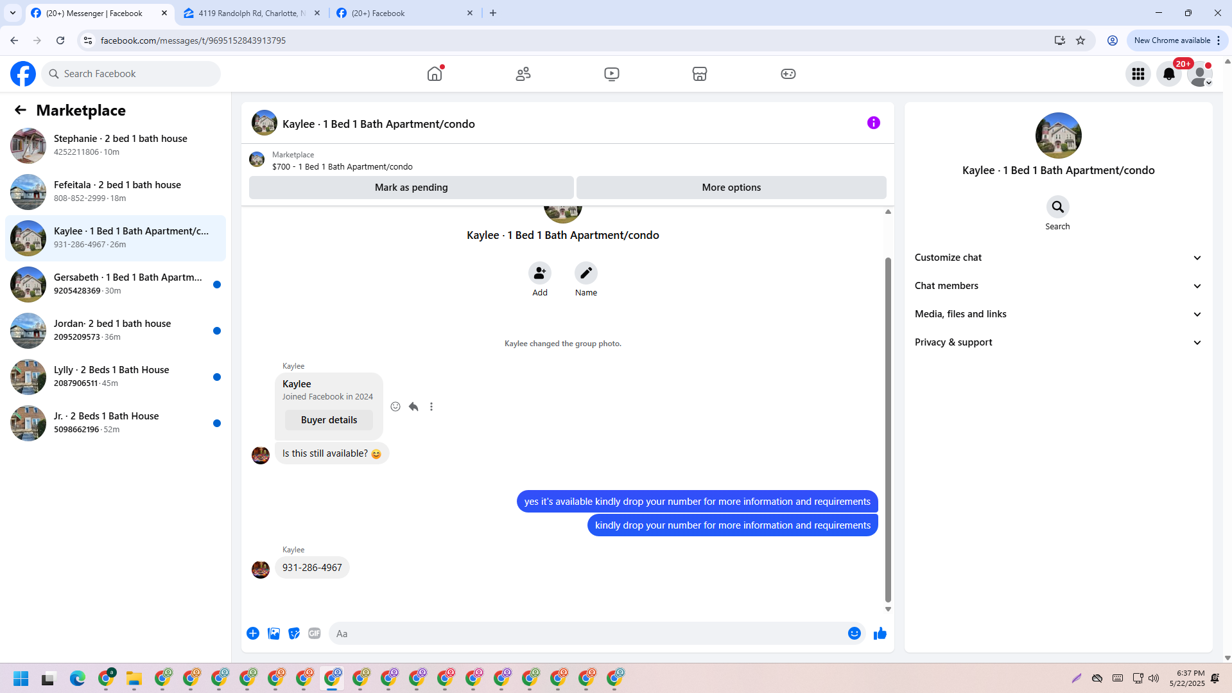This screenshot has width=1232, height=693.
Task: Open File Explorer from the taskbar
Action: 134,678
